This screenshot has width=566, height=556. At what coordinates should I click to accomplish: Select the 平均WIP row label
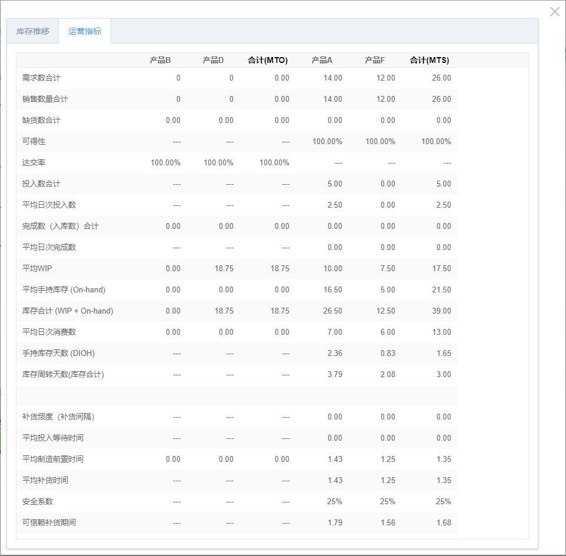36,268
